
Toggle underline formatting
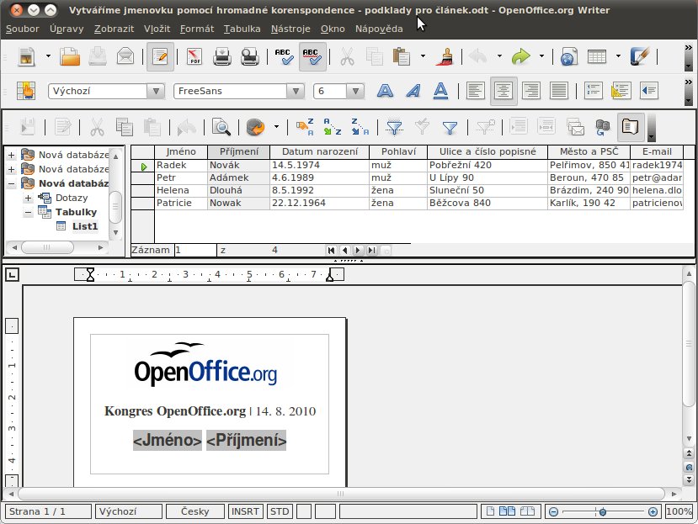pyautogui.click(x=440, y=91)
